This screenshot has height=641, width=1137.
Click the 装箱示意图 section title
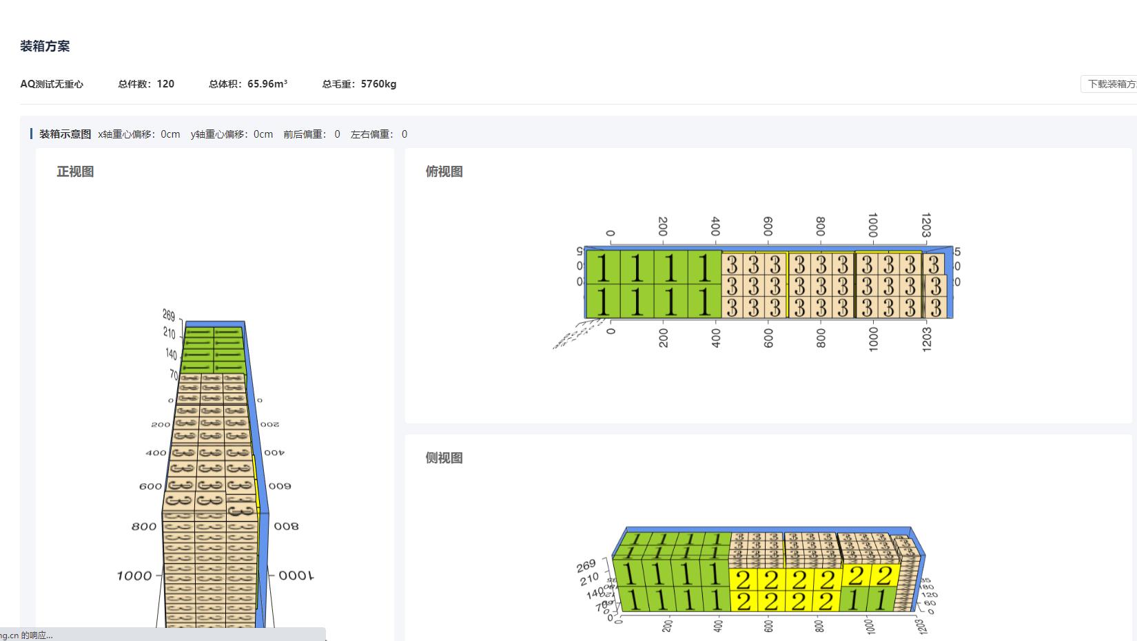pos(65,134)
